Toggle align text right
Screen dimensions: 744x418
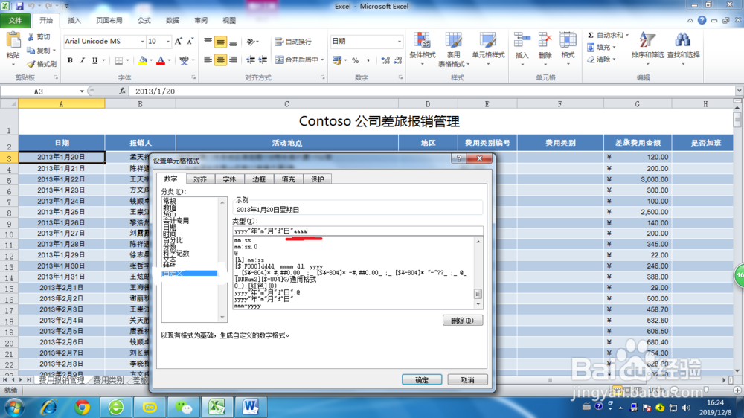pyautogui.click(x=233, y=60)
